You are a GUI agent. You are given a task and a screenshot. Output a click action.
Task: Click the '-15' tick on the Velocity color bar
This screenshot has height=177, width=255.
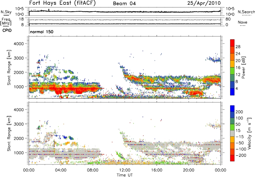(240, 136)
